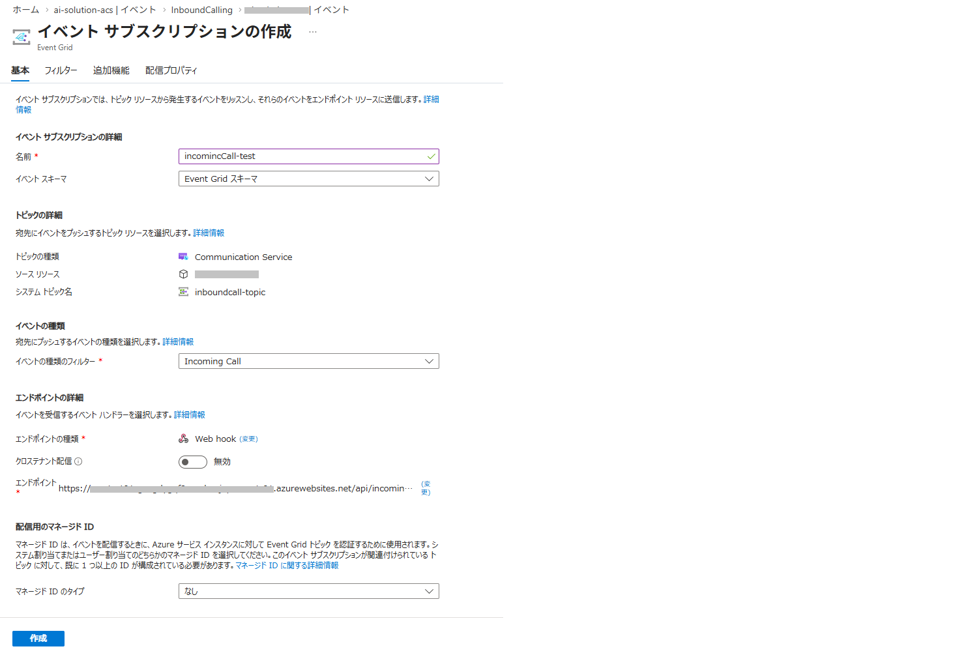This screenshot has width=964, height=653.
Task: Click the Web hook endpoint icon
Action: point(183,439)
